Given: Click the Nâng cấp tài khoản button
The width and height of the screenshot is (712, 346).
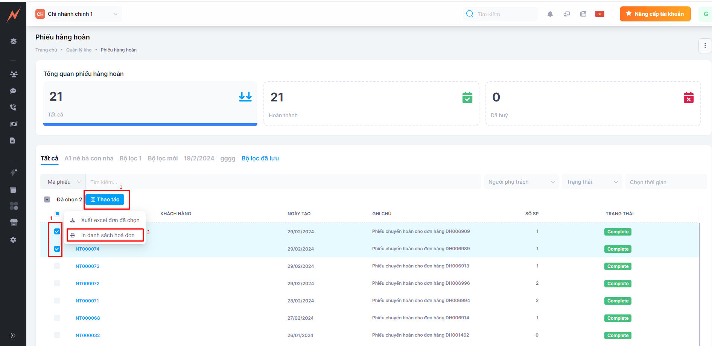Looking at the screenshot, I should point(655,14).
